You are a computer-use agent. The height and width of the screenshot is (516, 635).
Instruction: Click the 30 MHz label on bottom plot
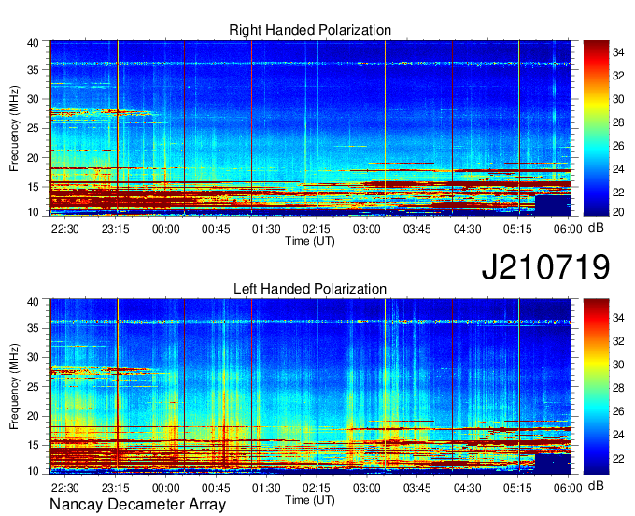tap(33, 357)
